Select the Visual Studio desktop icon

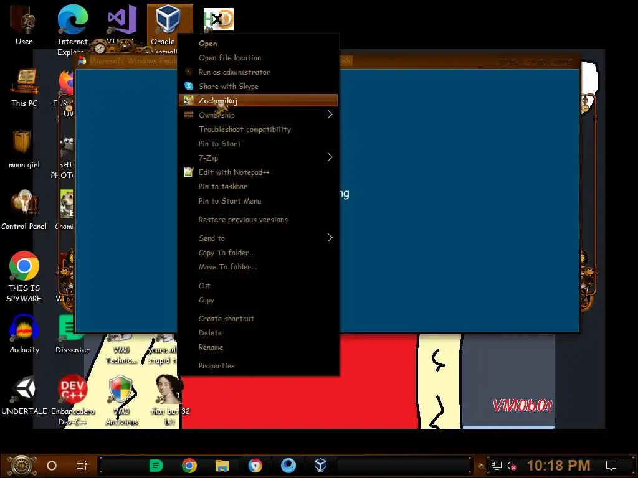click(x=121, y=24)
